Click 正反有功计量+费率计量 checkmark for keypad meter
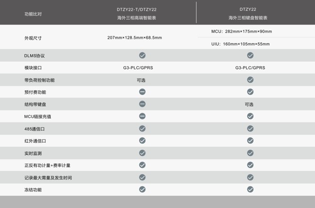 tap(250, 165)
